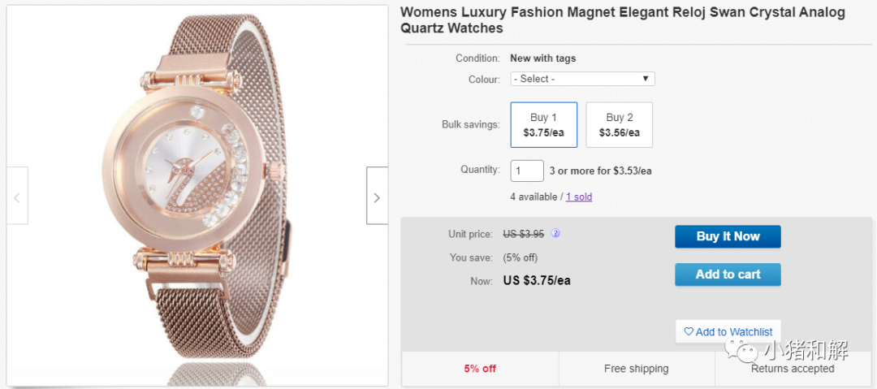Choose the Buy 2 $3.56/ea bulk option
Image resolution: width=877 pixels, height=389 pixels.
[619, 124]
